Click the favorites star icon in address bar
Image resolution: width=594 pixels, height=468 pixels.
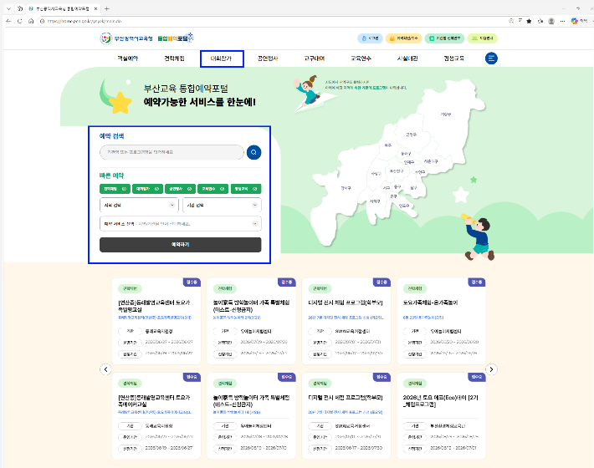pos(530,21)
